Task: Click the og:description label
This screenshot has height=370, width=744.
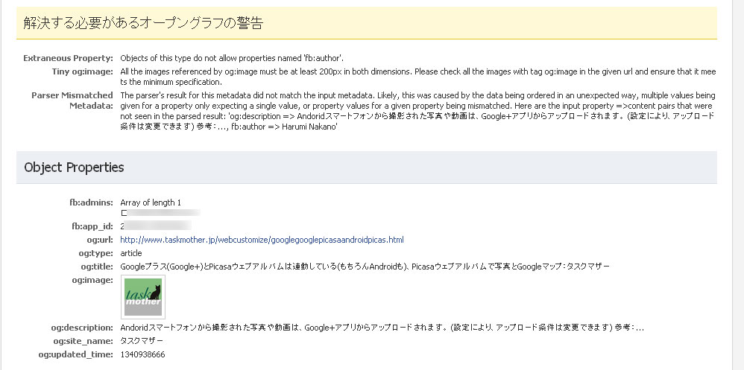Action: pyautogui.click(x=82, y=328)
